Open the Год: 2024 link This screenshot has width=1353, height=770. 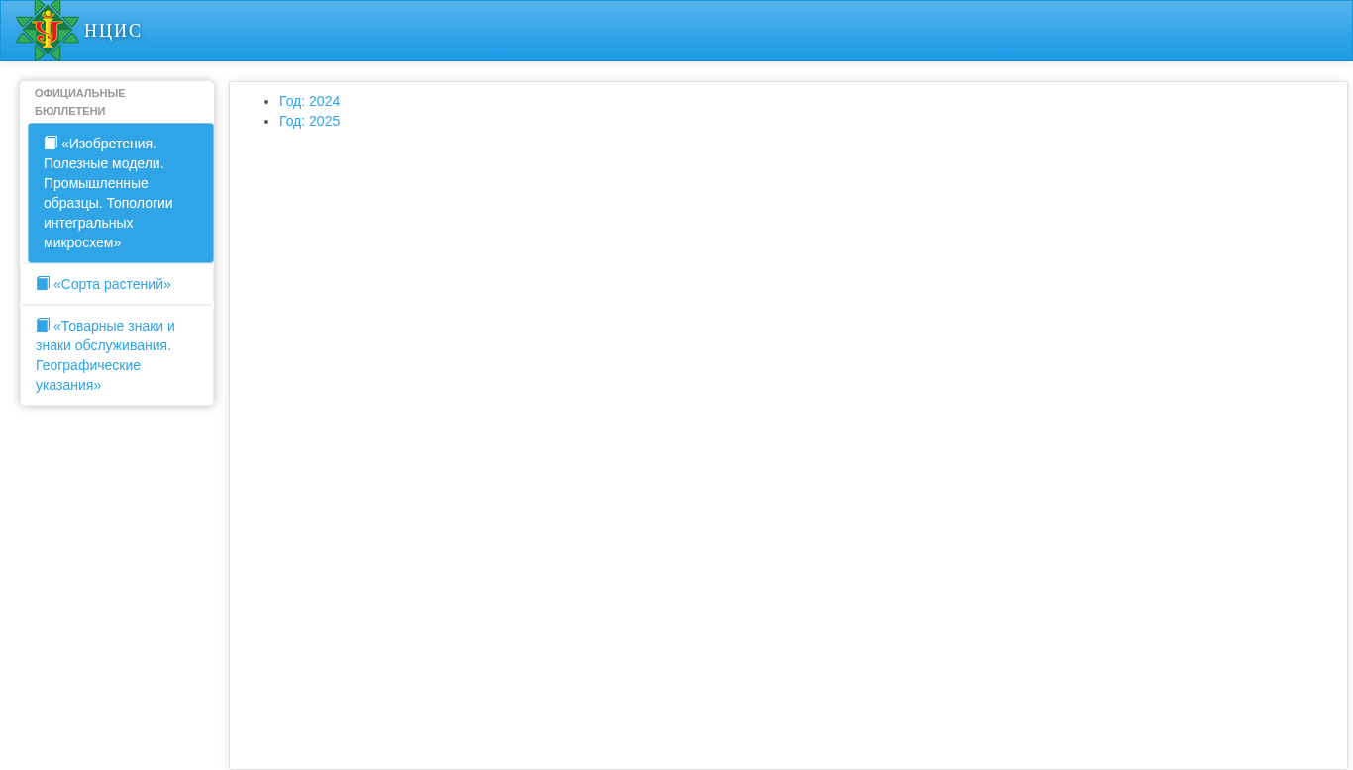click(x=309, y=101)
